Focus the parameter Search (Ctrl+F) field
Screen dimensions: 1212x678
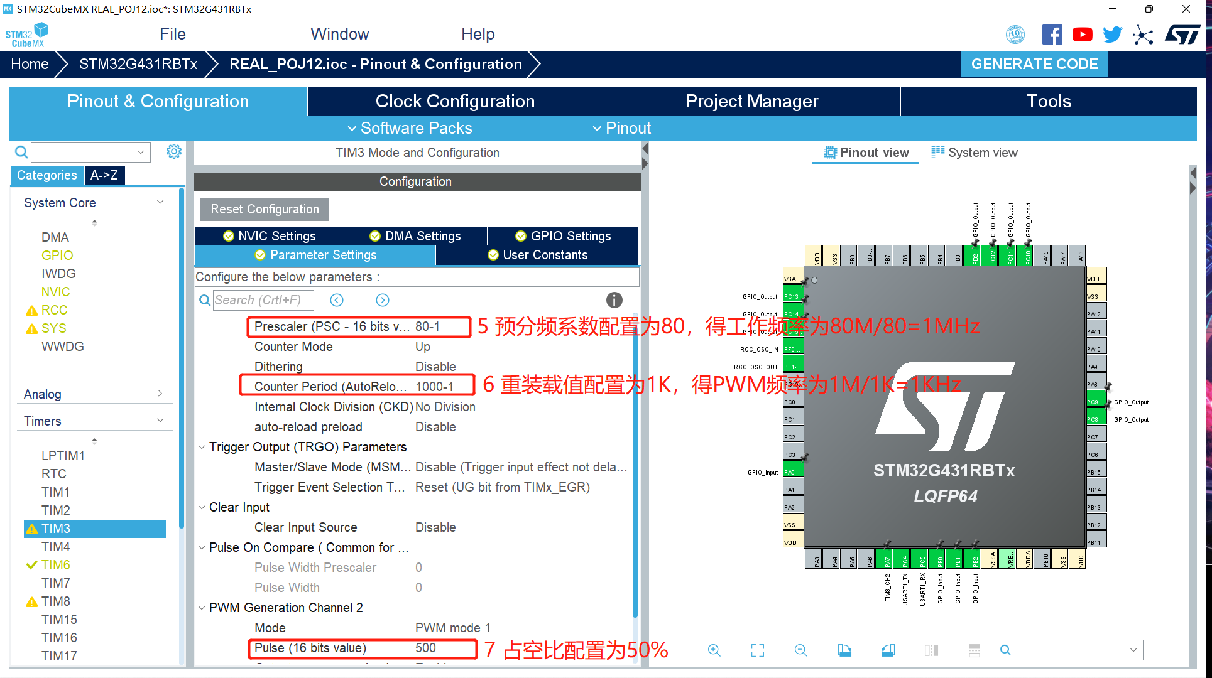click(x=263, y=300)
